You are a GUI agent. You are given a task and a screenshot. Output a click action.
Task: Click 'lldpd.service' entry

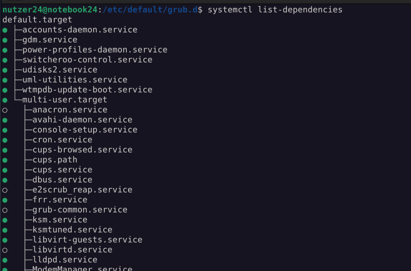click(x=65, y=259)
